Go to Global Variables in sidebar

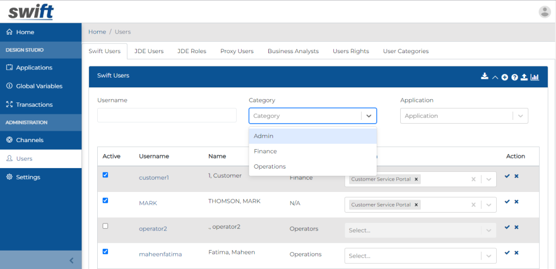click(x=39, y=86)
